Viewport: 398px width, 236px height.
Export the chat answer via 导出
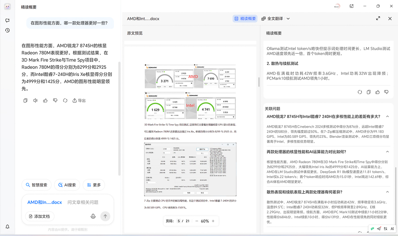(x=79, y=100)
